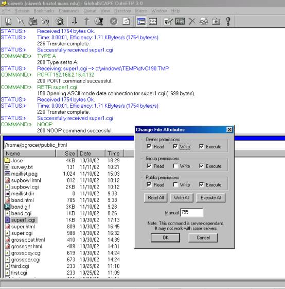Click the Quick Connect lightning icon

(21, 22)
